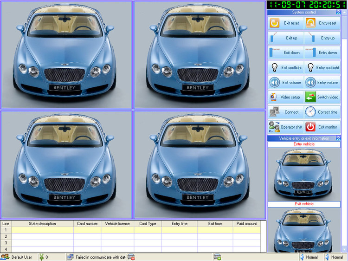Click the red-marked car status icon
This screenshot has height=261, width=348.
tap(131, 257)
